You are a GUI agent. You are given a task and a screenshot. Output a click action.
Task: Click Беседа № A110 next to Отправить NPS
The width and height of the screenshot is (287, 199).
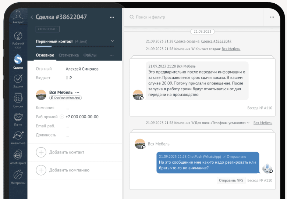tap(260, 180)
